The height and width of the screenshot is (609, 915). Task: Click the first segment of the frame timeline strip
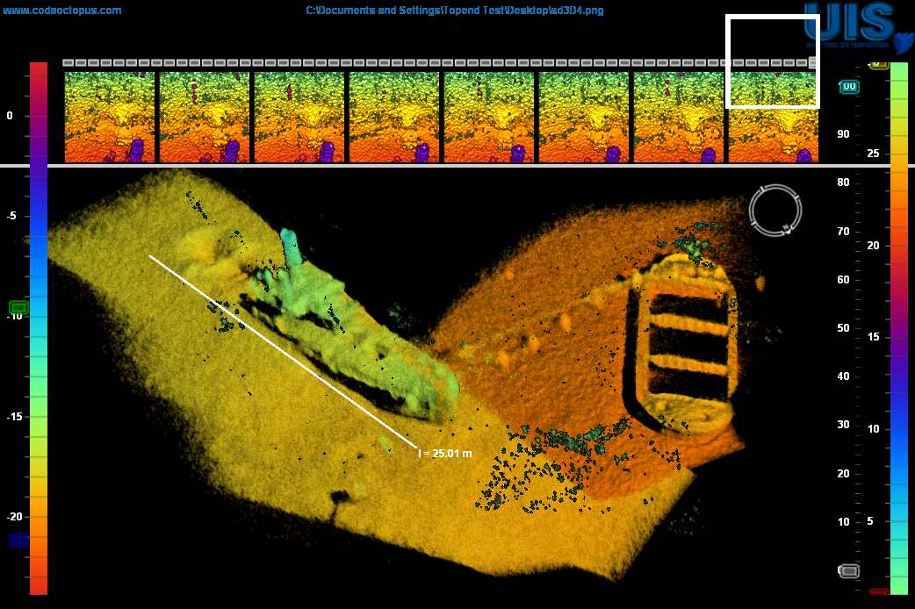pos(68,63)
